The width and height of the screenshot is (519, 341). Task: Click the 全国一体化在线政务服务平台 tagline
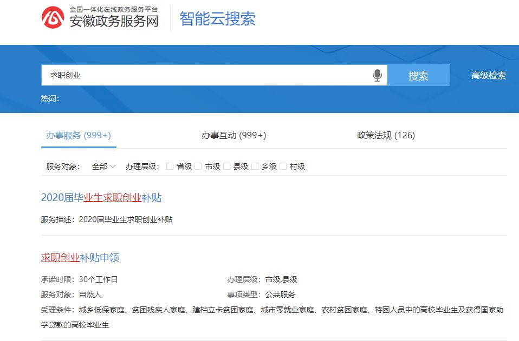pos(114,10)
